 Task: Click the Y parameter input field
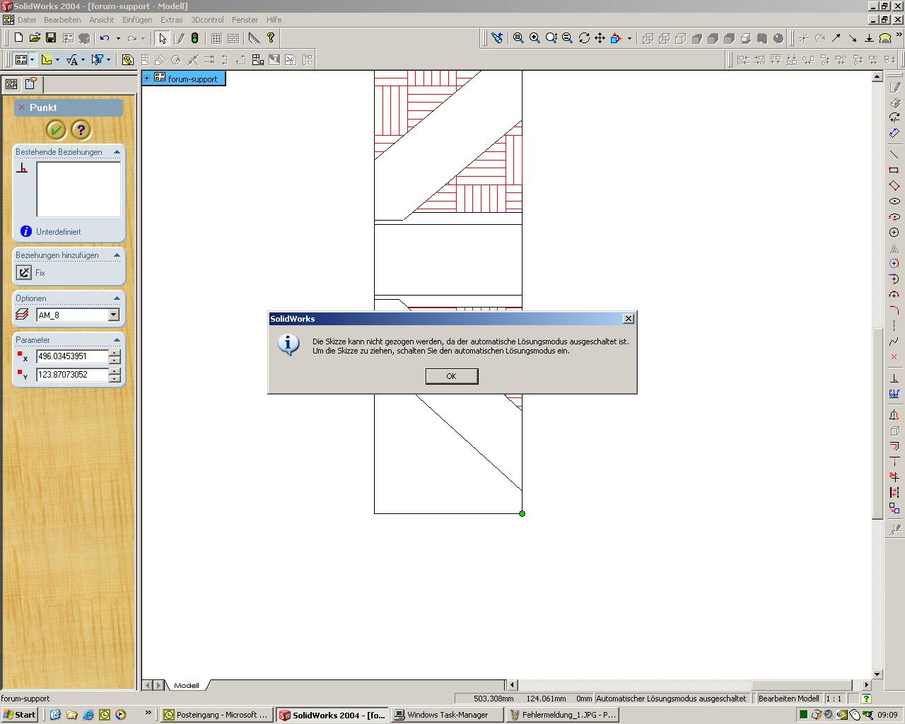click(x=72, y=375)
